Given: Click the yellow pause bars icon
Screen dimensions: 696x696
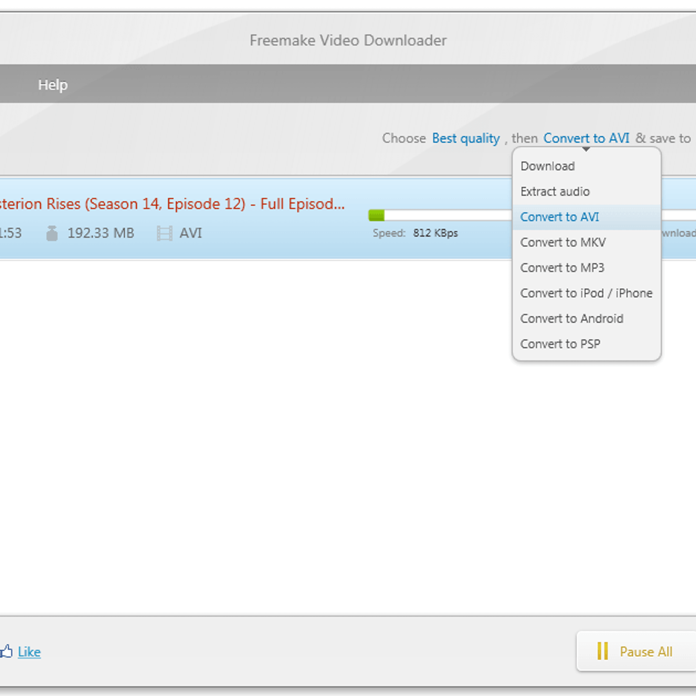Looking at the screenshot, I should click(602, 651).
